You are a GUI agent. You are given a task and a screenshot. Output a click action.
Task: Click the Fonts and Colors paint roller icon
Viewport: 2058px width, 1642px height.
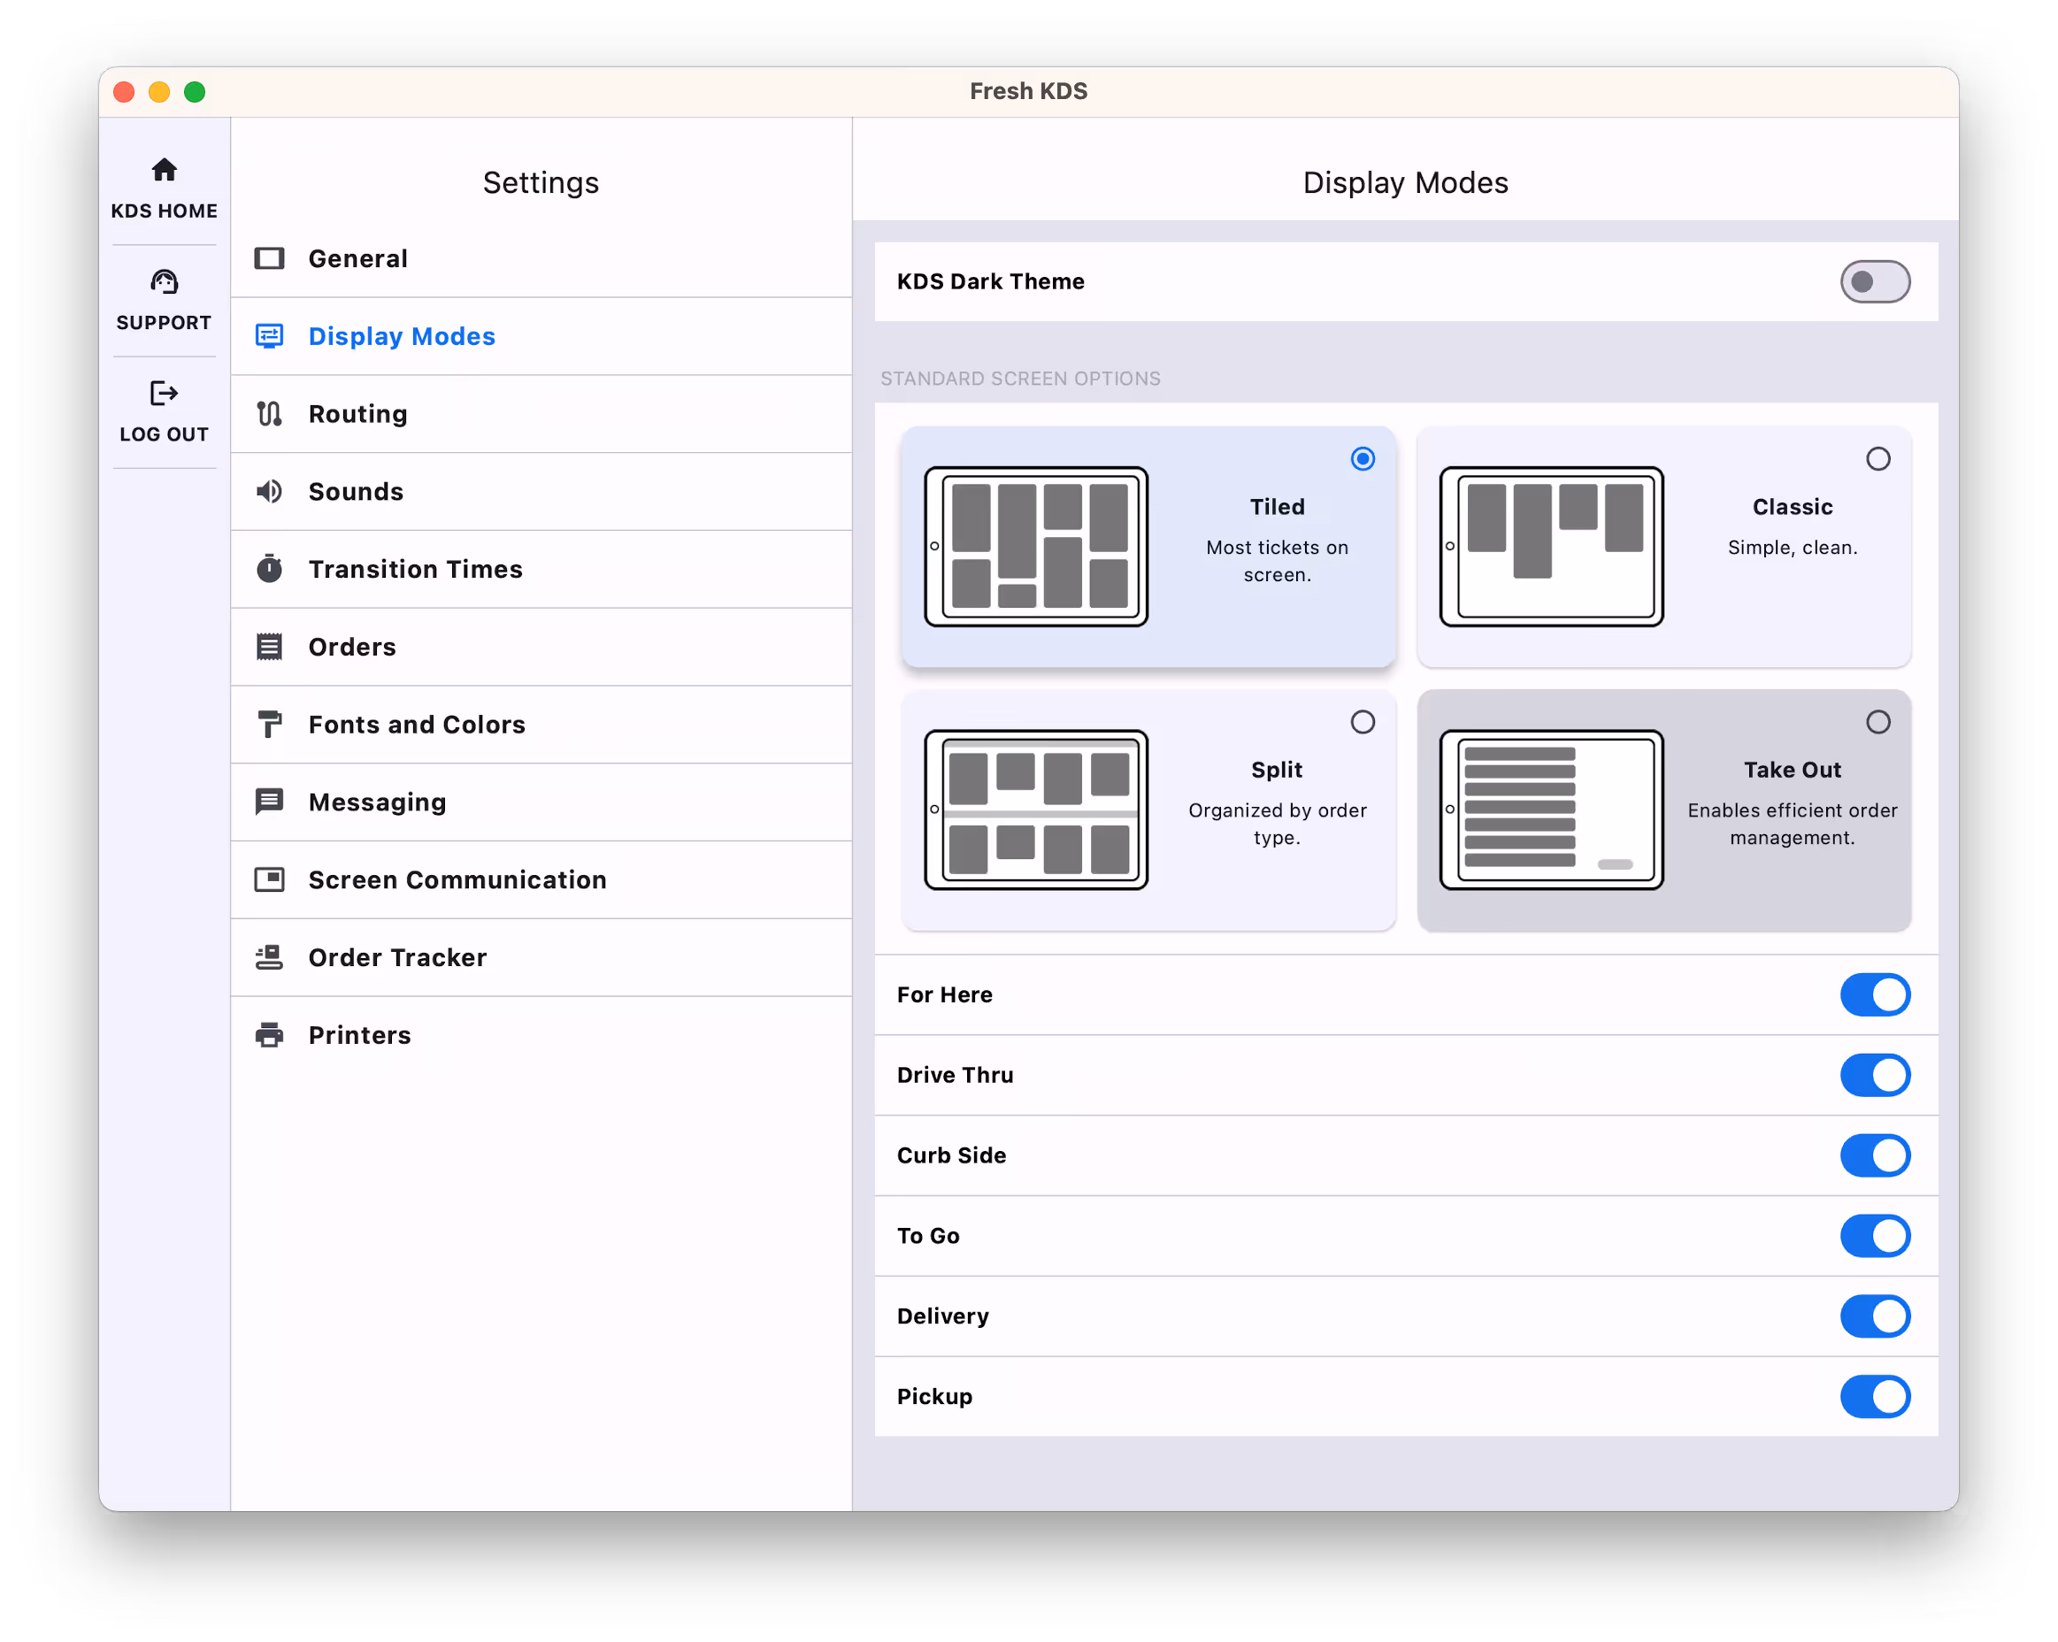click(x=269, y=725)
